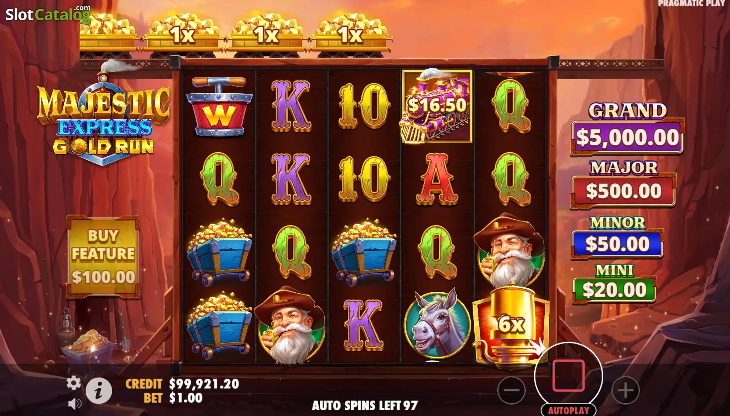
Task: Stop the auto spins with the red square
Action: 568,376
